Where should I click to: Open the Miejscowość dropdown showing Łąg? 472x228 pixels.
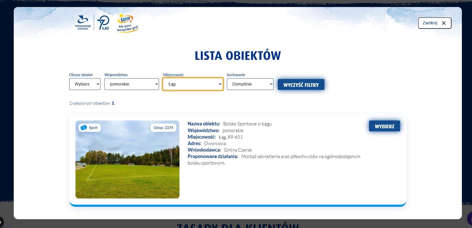[193, 84]
